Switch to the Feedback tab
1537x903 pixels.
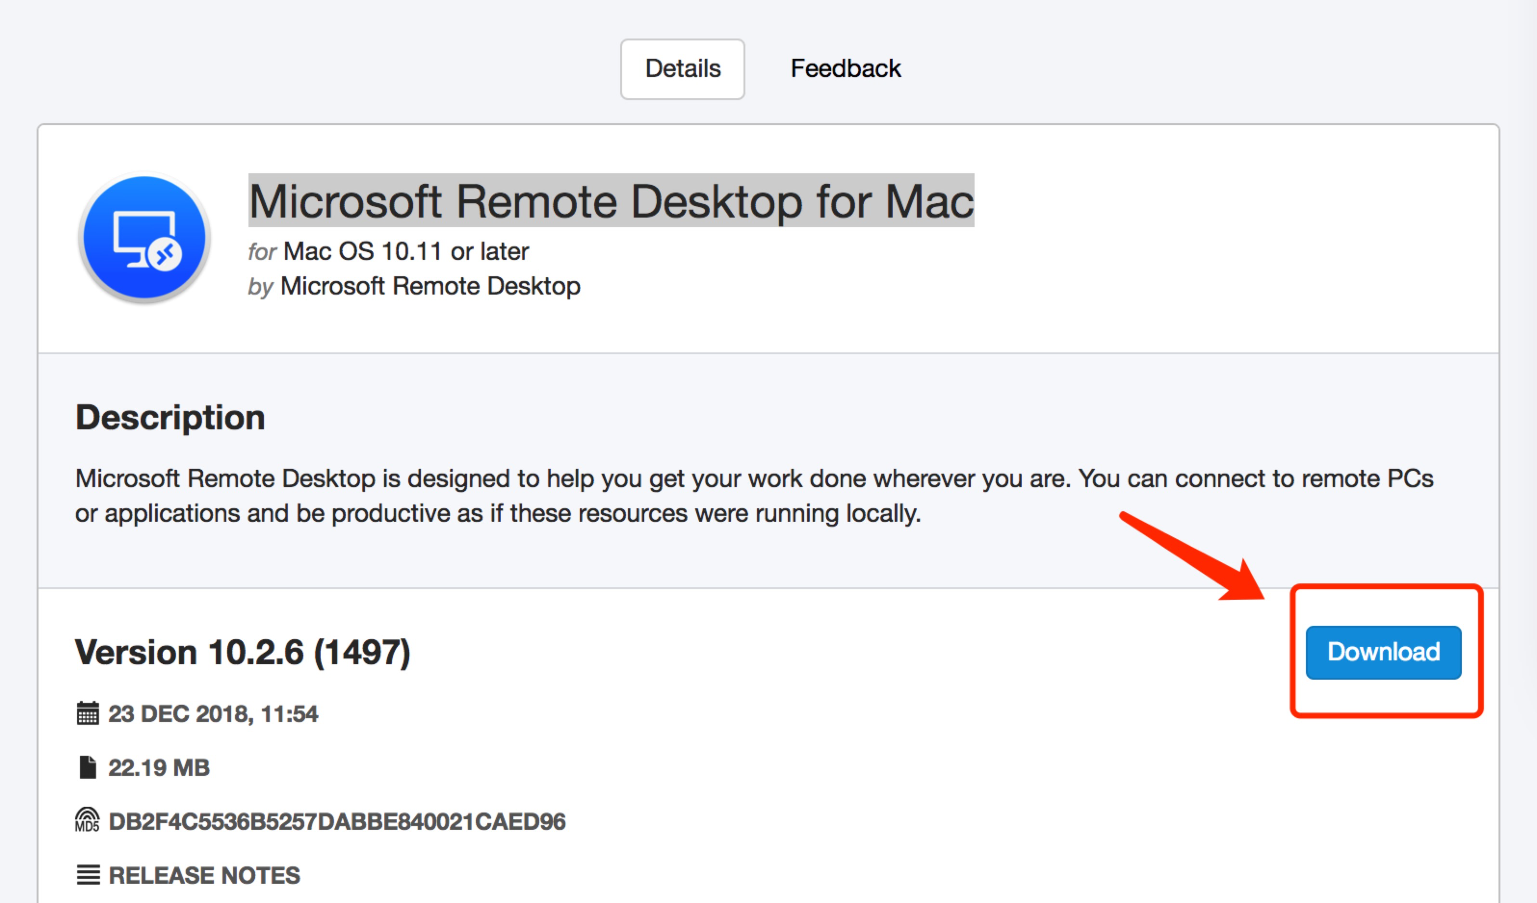(x=846, y=68)
